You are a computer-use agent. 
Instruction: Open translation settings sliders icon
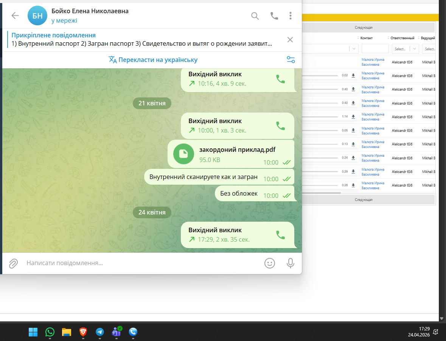pos(291,60)
